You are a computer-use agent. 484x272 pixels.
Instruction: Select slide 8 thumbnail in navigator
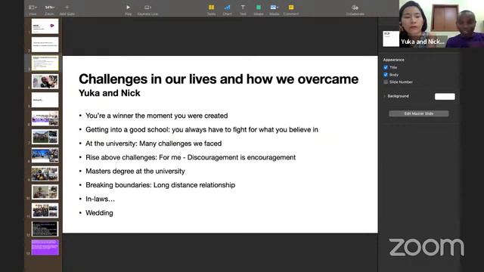click(x=45, y=156)
